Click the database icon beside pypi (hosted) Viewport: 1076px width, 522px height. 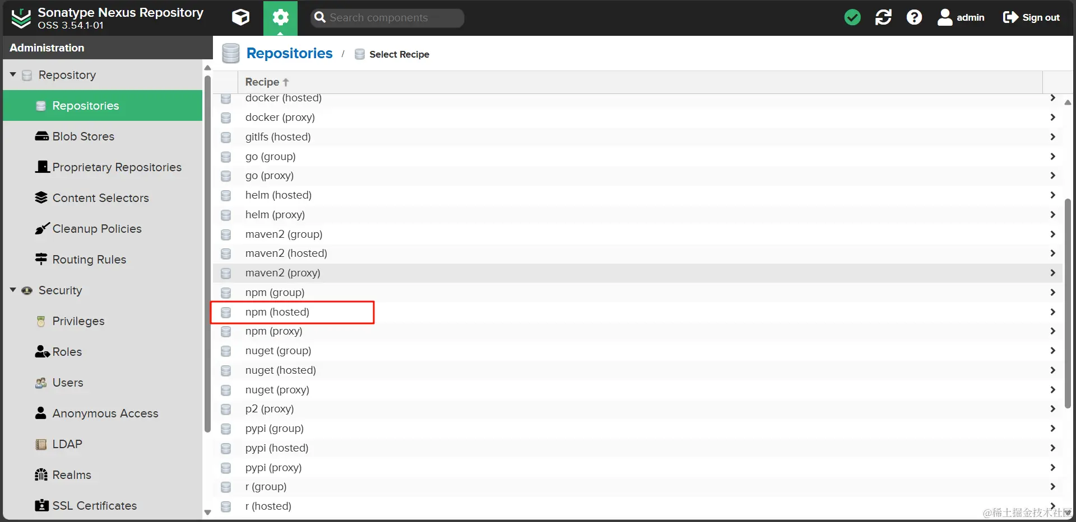[x=226, y=448]
